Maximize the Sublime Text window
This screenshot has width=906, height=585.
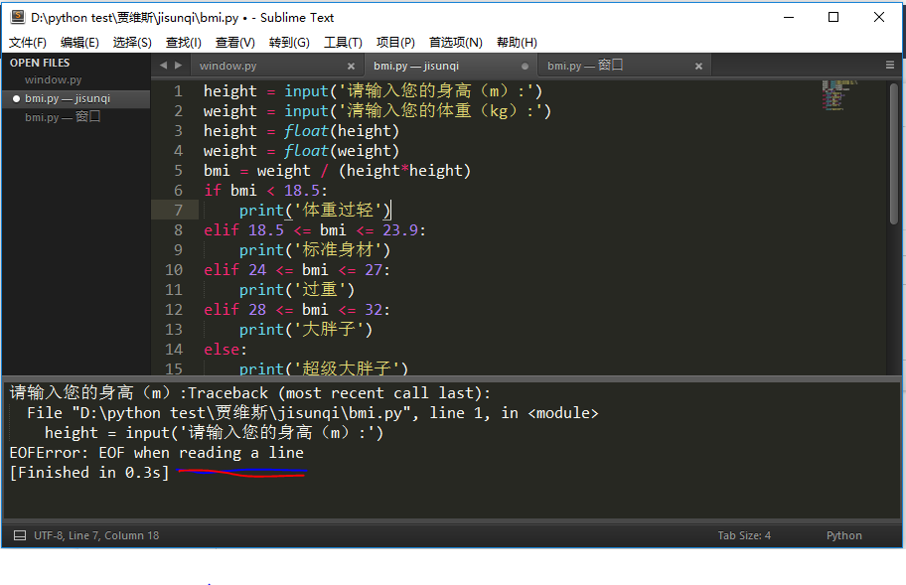[833, 17]
